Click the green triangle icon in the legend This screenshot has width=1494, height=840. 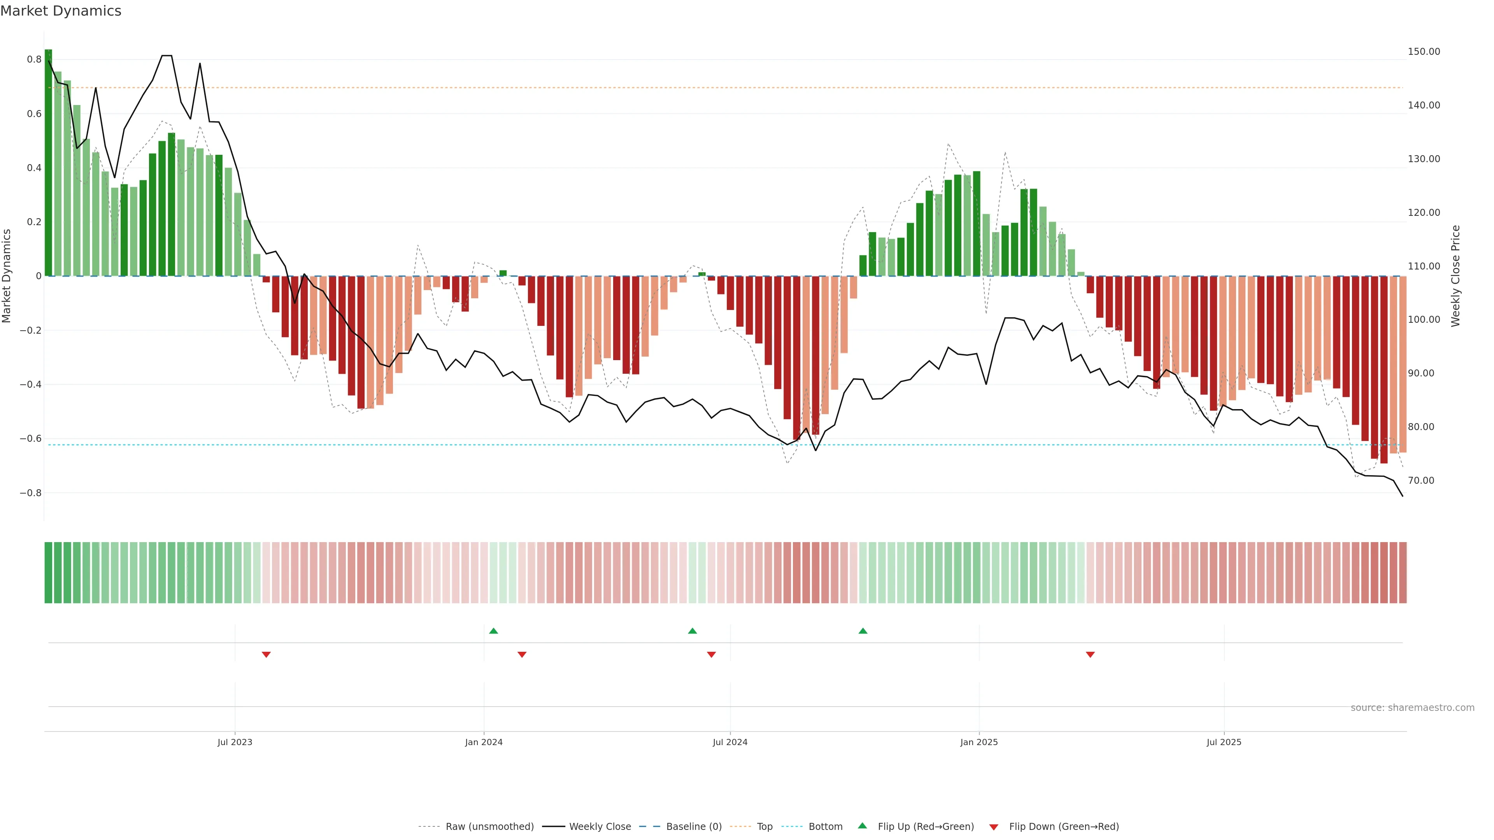(x=863, y=826)
